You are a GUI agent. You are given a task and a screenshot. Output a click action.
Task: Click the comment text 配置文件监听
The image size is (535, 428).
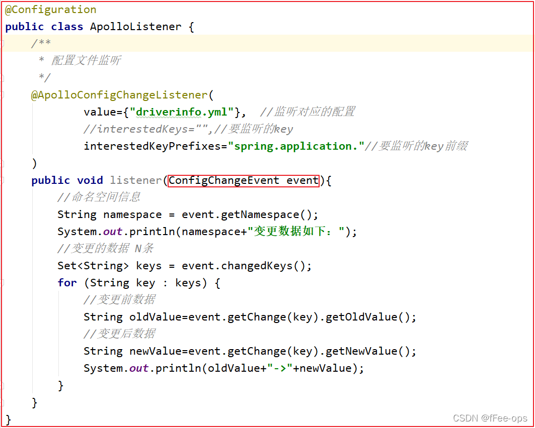tap(86, 61)
